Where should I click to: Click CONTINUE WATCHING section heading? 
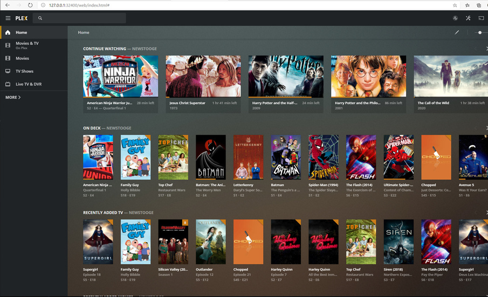(x=105, y=49)
